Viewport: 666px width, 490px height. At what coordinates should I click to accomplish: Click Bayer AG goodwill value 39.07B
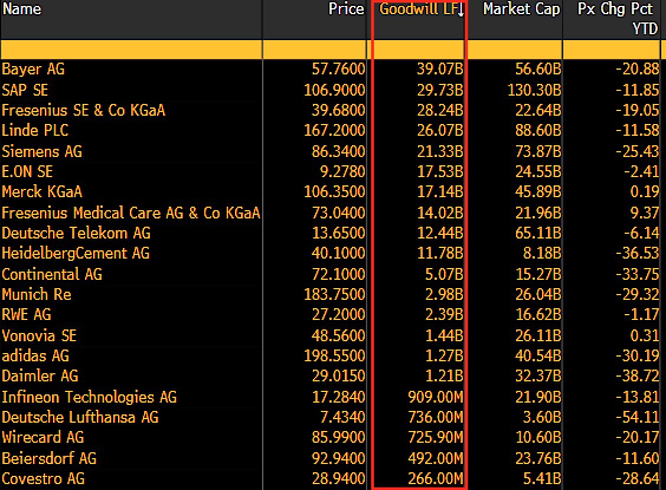pos(440,69)
